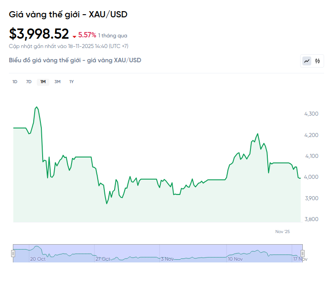Click the 3,800 price axis label
This screenshot has width=333, height=282.
tap(311, 219)
